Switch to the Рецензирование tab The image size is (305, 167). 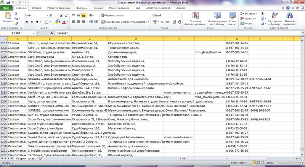pyautogui.click(x=119, y=8)
